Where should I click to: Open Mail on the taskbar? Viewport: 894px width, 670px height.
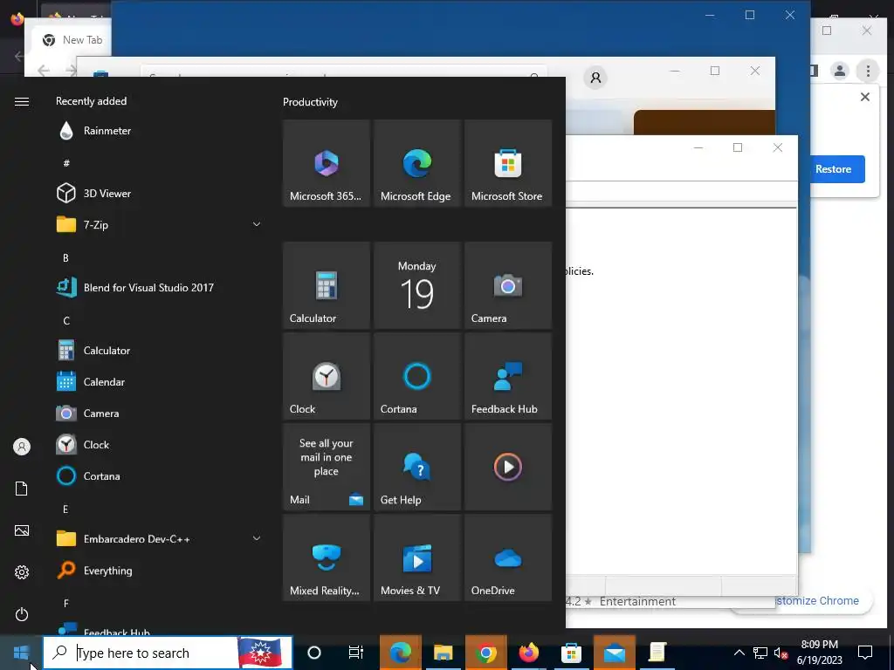click(x=614, y=653)
